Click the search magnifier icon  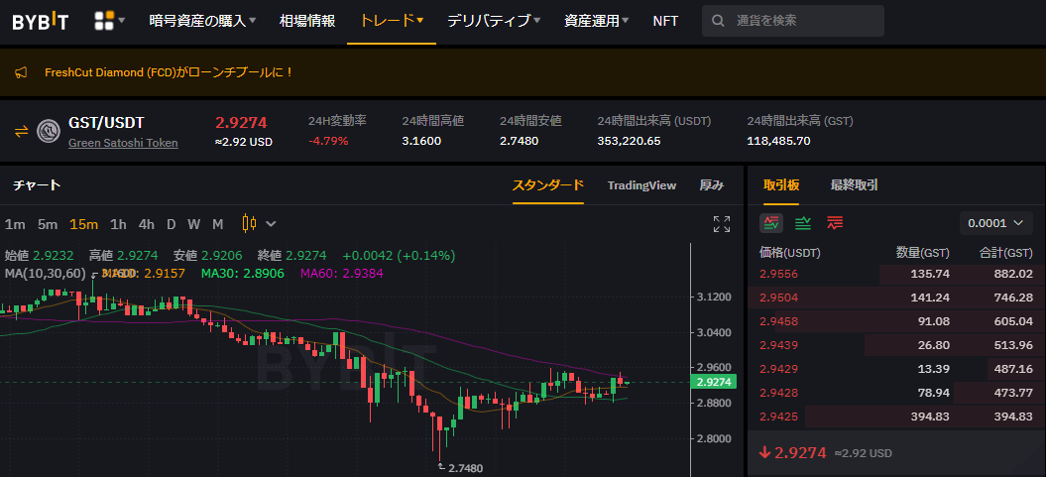point(719,21)
